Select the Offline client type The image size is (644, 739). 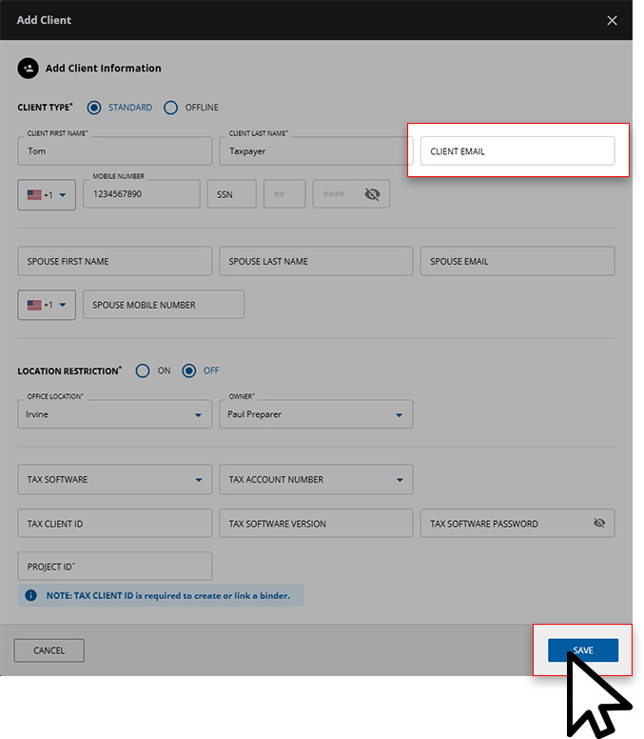pos(170,108)
